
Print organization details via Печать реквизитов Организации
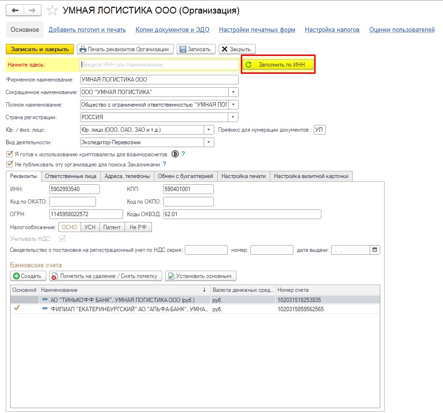coord(125,49)
